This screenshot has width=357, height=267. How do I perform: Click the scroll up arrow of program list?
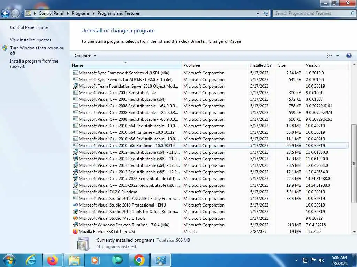(x=354, y=65)
